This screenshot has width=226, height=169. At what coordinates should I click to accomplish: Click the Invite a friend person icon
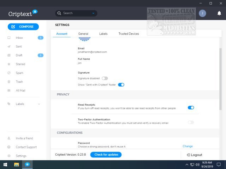(9, 138)
